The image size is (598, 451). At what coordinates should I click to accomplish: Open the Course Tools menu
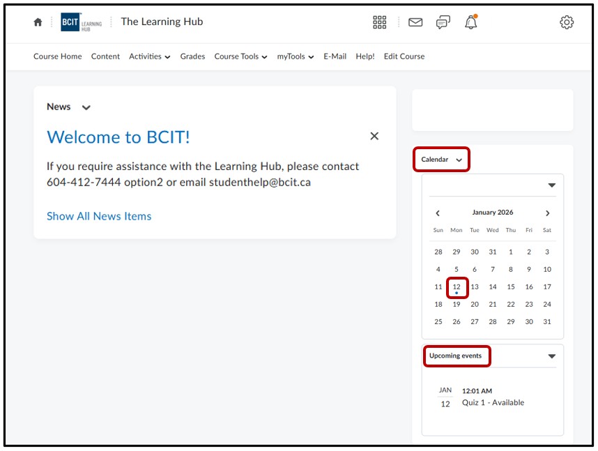click(240, 56)
